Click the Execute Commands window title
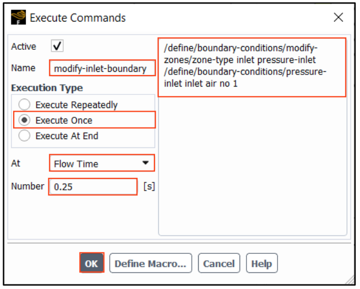The width and height of the screenshot is (360, 289). pyautogui.click(x=78, y=17)
